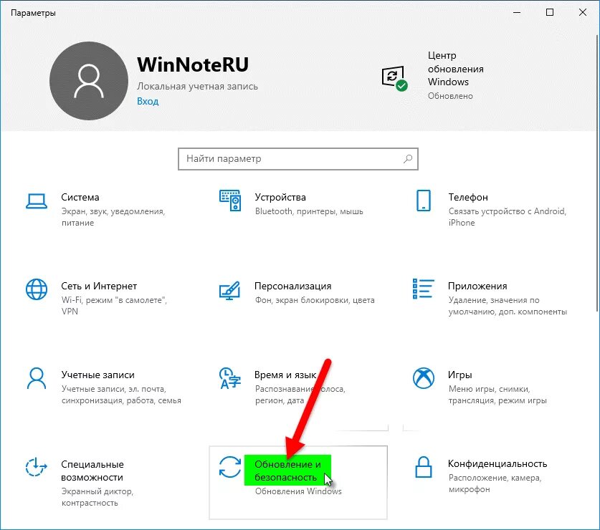Open Специальные возможности category title
600x530 pixels.
click(92, 471)
